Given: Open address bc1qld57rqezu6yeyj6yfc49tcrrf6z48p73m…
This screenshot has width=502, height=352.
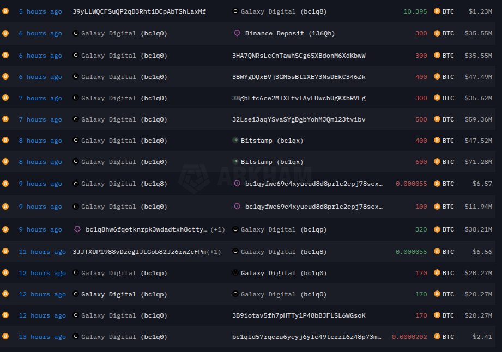Looking at the screenshot, I should [x=307, y=337].
